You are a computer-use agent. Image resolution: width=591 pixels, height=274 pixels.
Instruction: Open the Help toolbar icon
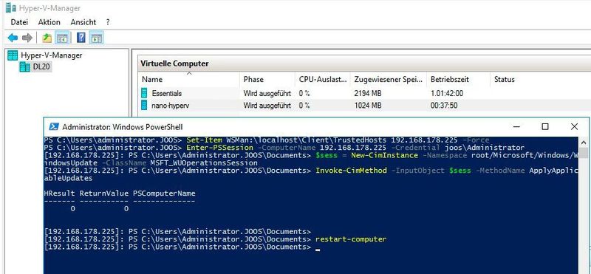pos(81,38)
